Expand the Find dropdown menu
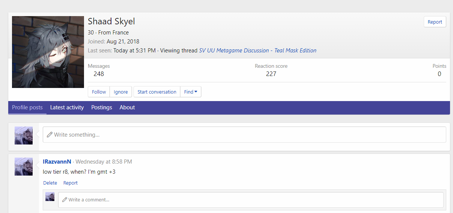 [190, 92]
